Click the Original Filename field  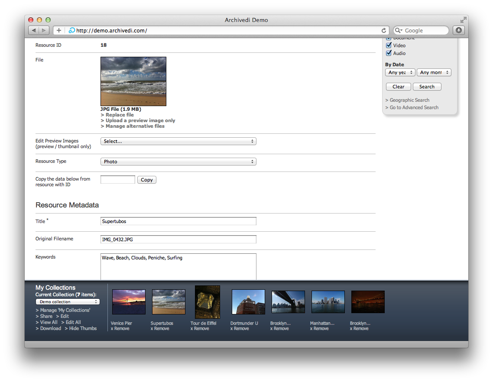tap(178, 240)
